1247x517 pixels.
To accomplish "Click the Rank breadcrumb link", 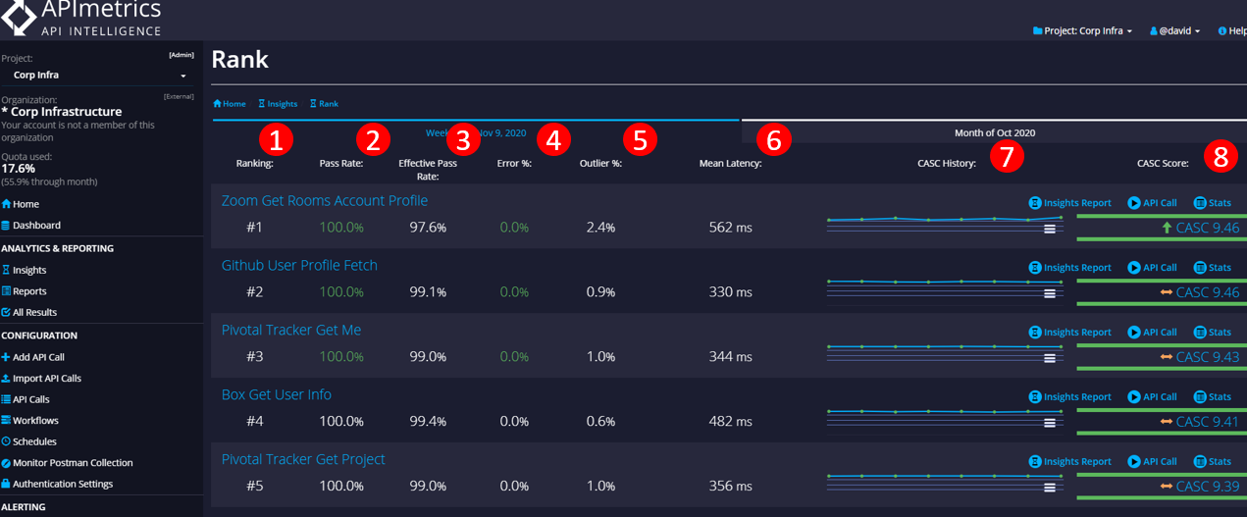I will tap(324, 104).
